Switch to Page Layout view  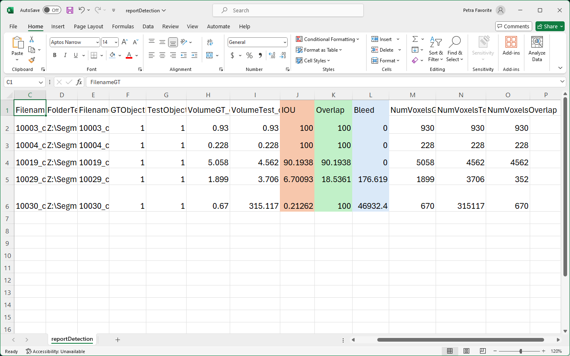pyautogui.click(x=466, y=351)
